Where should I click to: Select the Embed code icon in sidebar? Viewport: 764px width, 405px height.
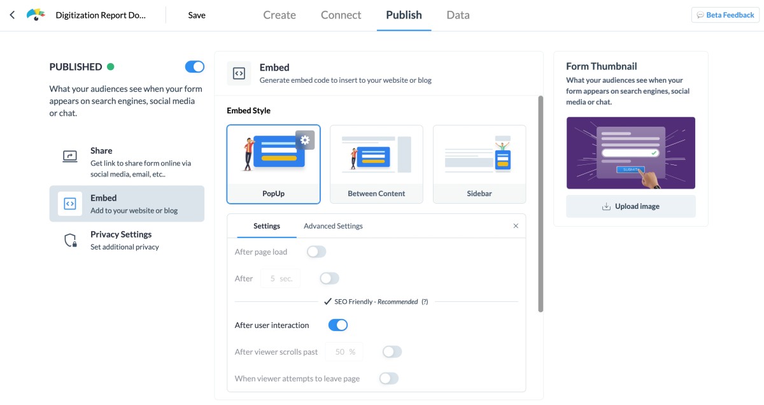[70, 202]
